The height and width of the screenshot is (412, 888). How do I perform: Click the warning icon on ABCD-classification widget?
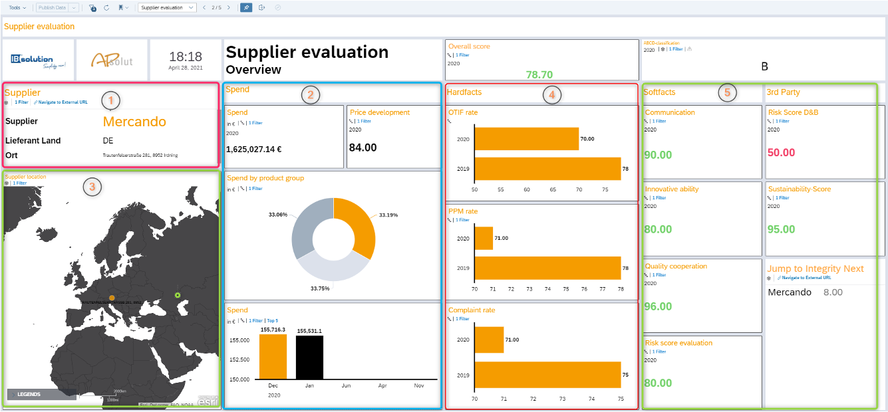pyautogui.click(x=688, y=49)
